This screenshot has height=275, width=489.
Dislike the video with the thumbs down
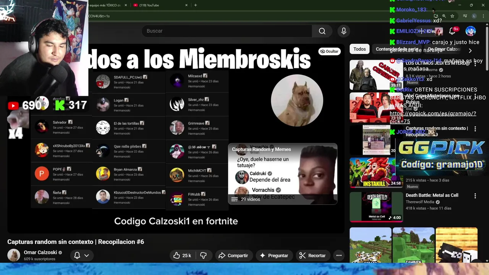point(203,256)
